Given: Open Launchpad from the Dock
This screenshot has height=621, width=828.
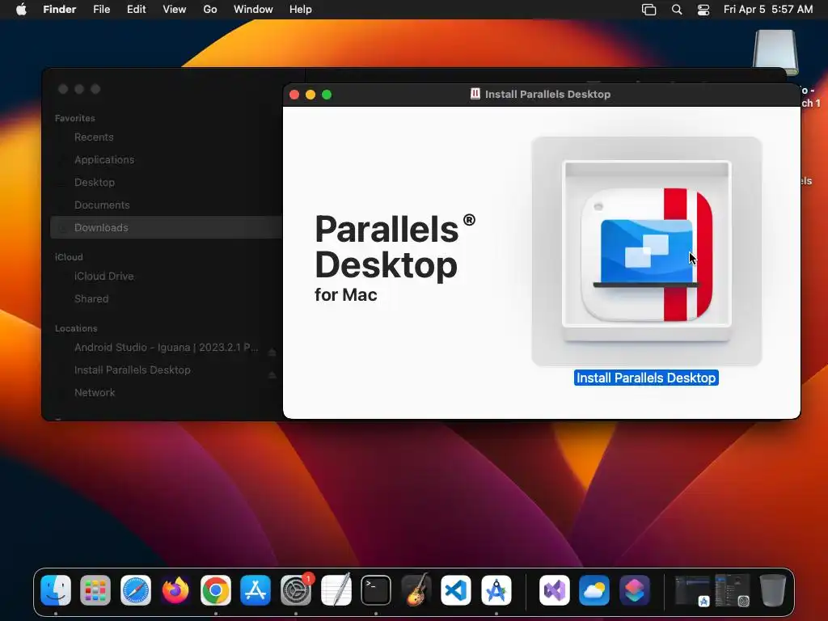Looking at the screenshot, I should (x=95, y=589).
